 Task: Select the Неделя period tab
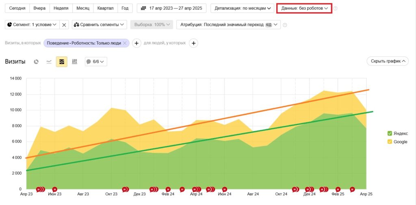coord(61,8)
